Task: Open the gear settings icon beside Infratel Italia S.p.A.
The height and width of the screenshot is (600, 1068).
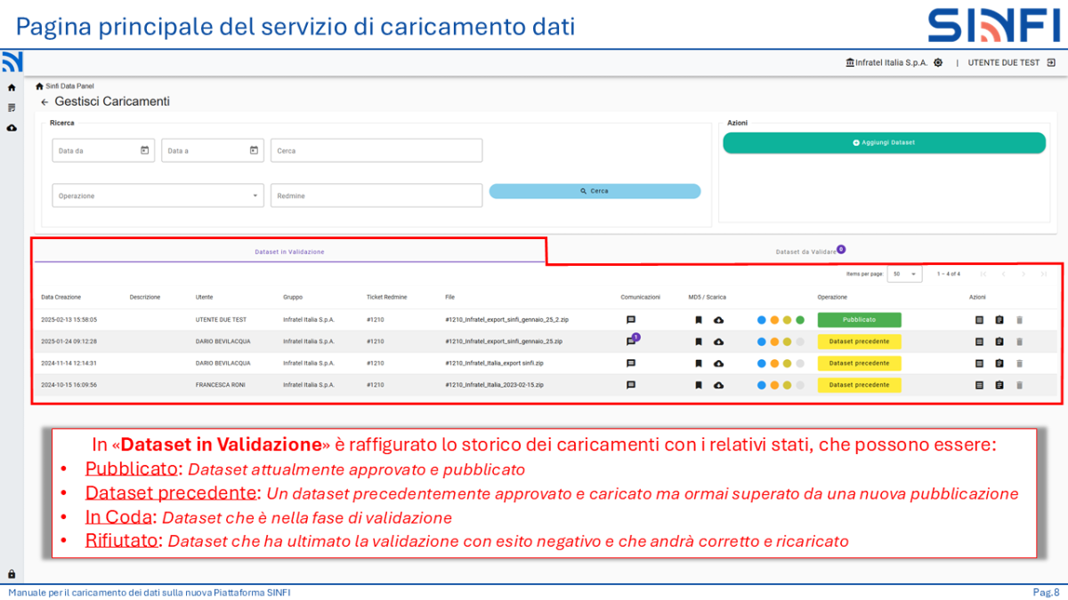Action: tap(938, 62)
